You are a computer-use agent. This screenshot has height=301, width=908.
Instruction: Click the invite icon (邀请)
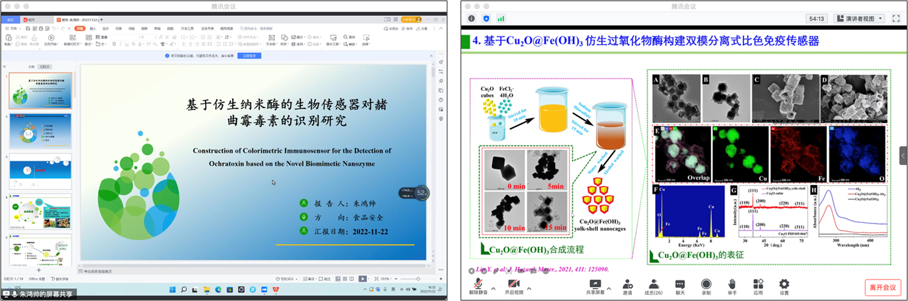point(627,285)
